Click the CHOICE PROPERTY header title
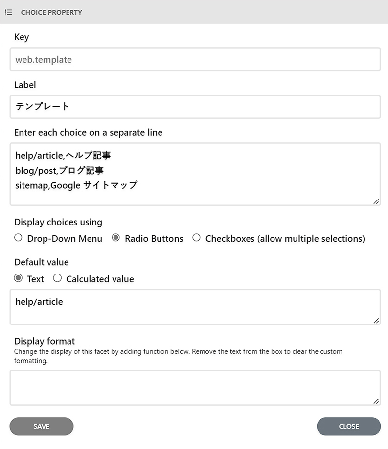This screenshot has width=388, height=449. [x=51, y=12]
